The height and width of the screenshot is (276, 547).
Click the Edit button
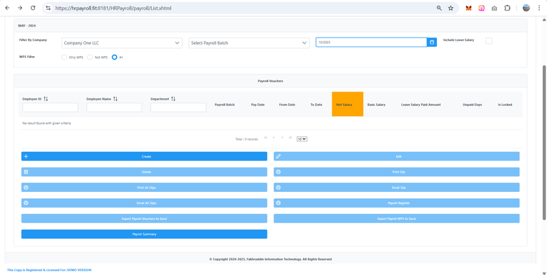tap(397, 156)
